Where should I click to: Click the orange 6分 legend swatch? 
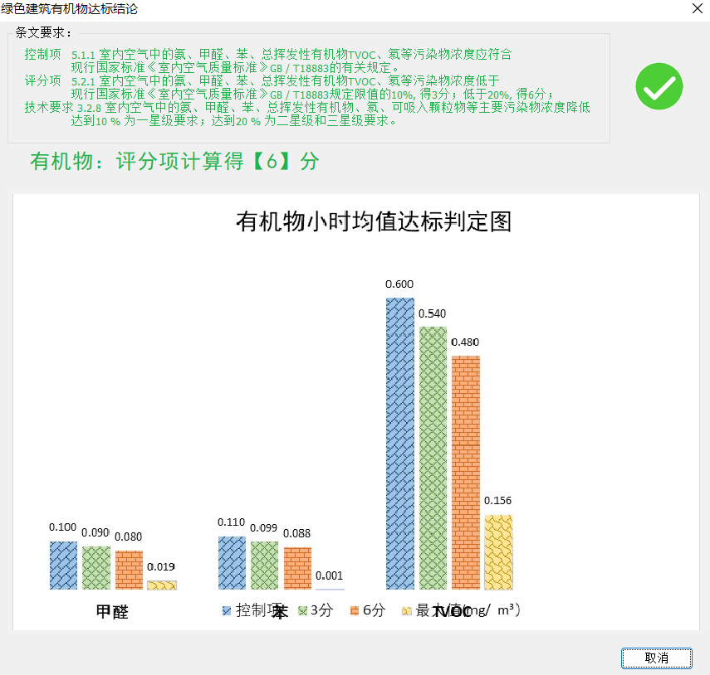(354, 611)
